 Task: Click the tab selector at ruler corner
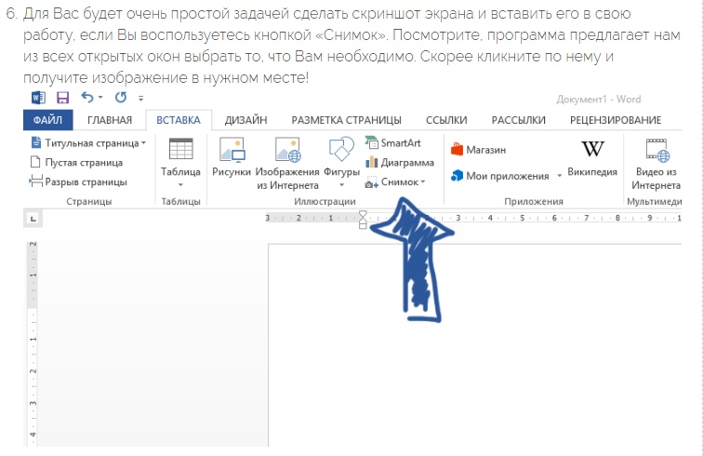(x=33, y=219)
